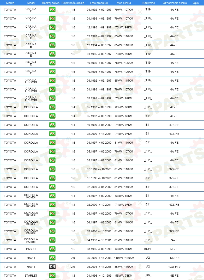
Task: Click petrol icon for Corolla Kombi 1.4 4ZZ-FE row
Action: tap(52, 205)
